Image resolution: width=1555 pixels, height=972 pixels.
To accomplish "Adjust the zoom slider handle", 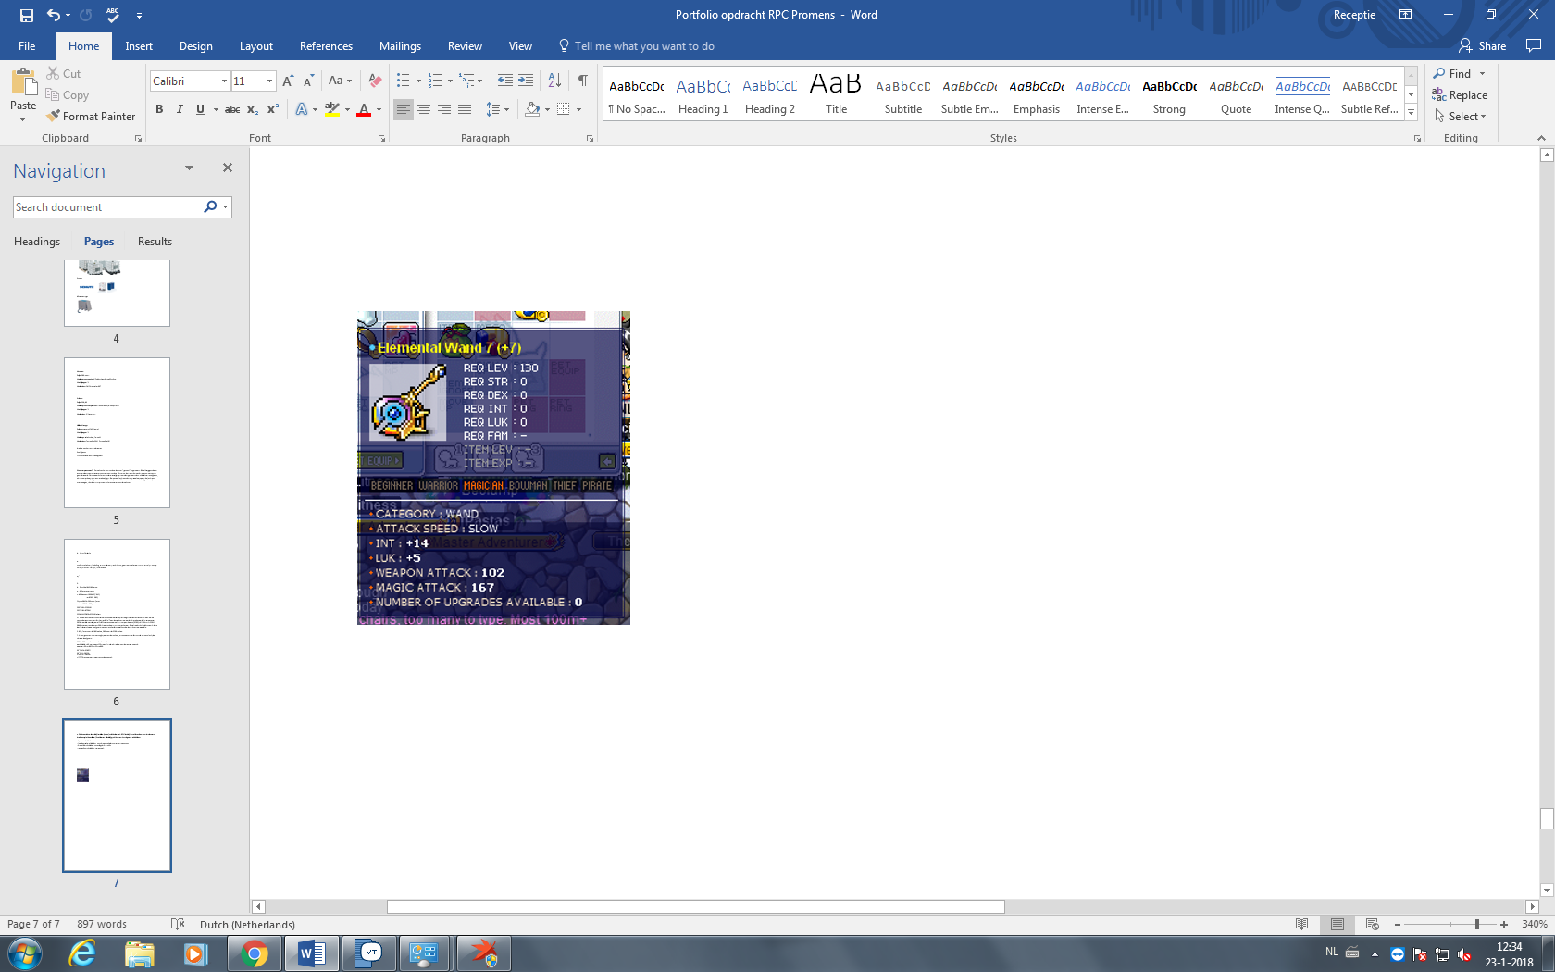I will 1477,924.
